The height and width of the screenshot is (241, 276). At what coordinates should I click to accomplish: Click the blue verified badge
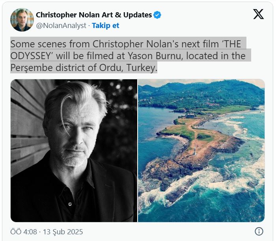[x=157, y=15]
